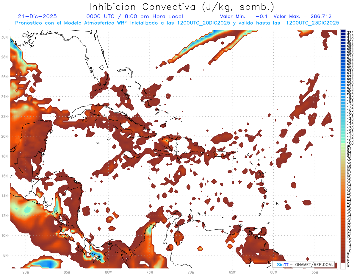
Task: Click the '80W' longitude label
Action: (x=108, y=272)
